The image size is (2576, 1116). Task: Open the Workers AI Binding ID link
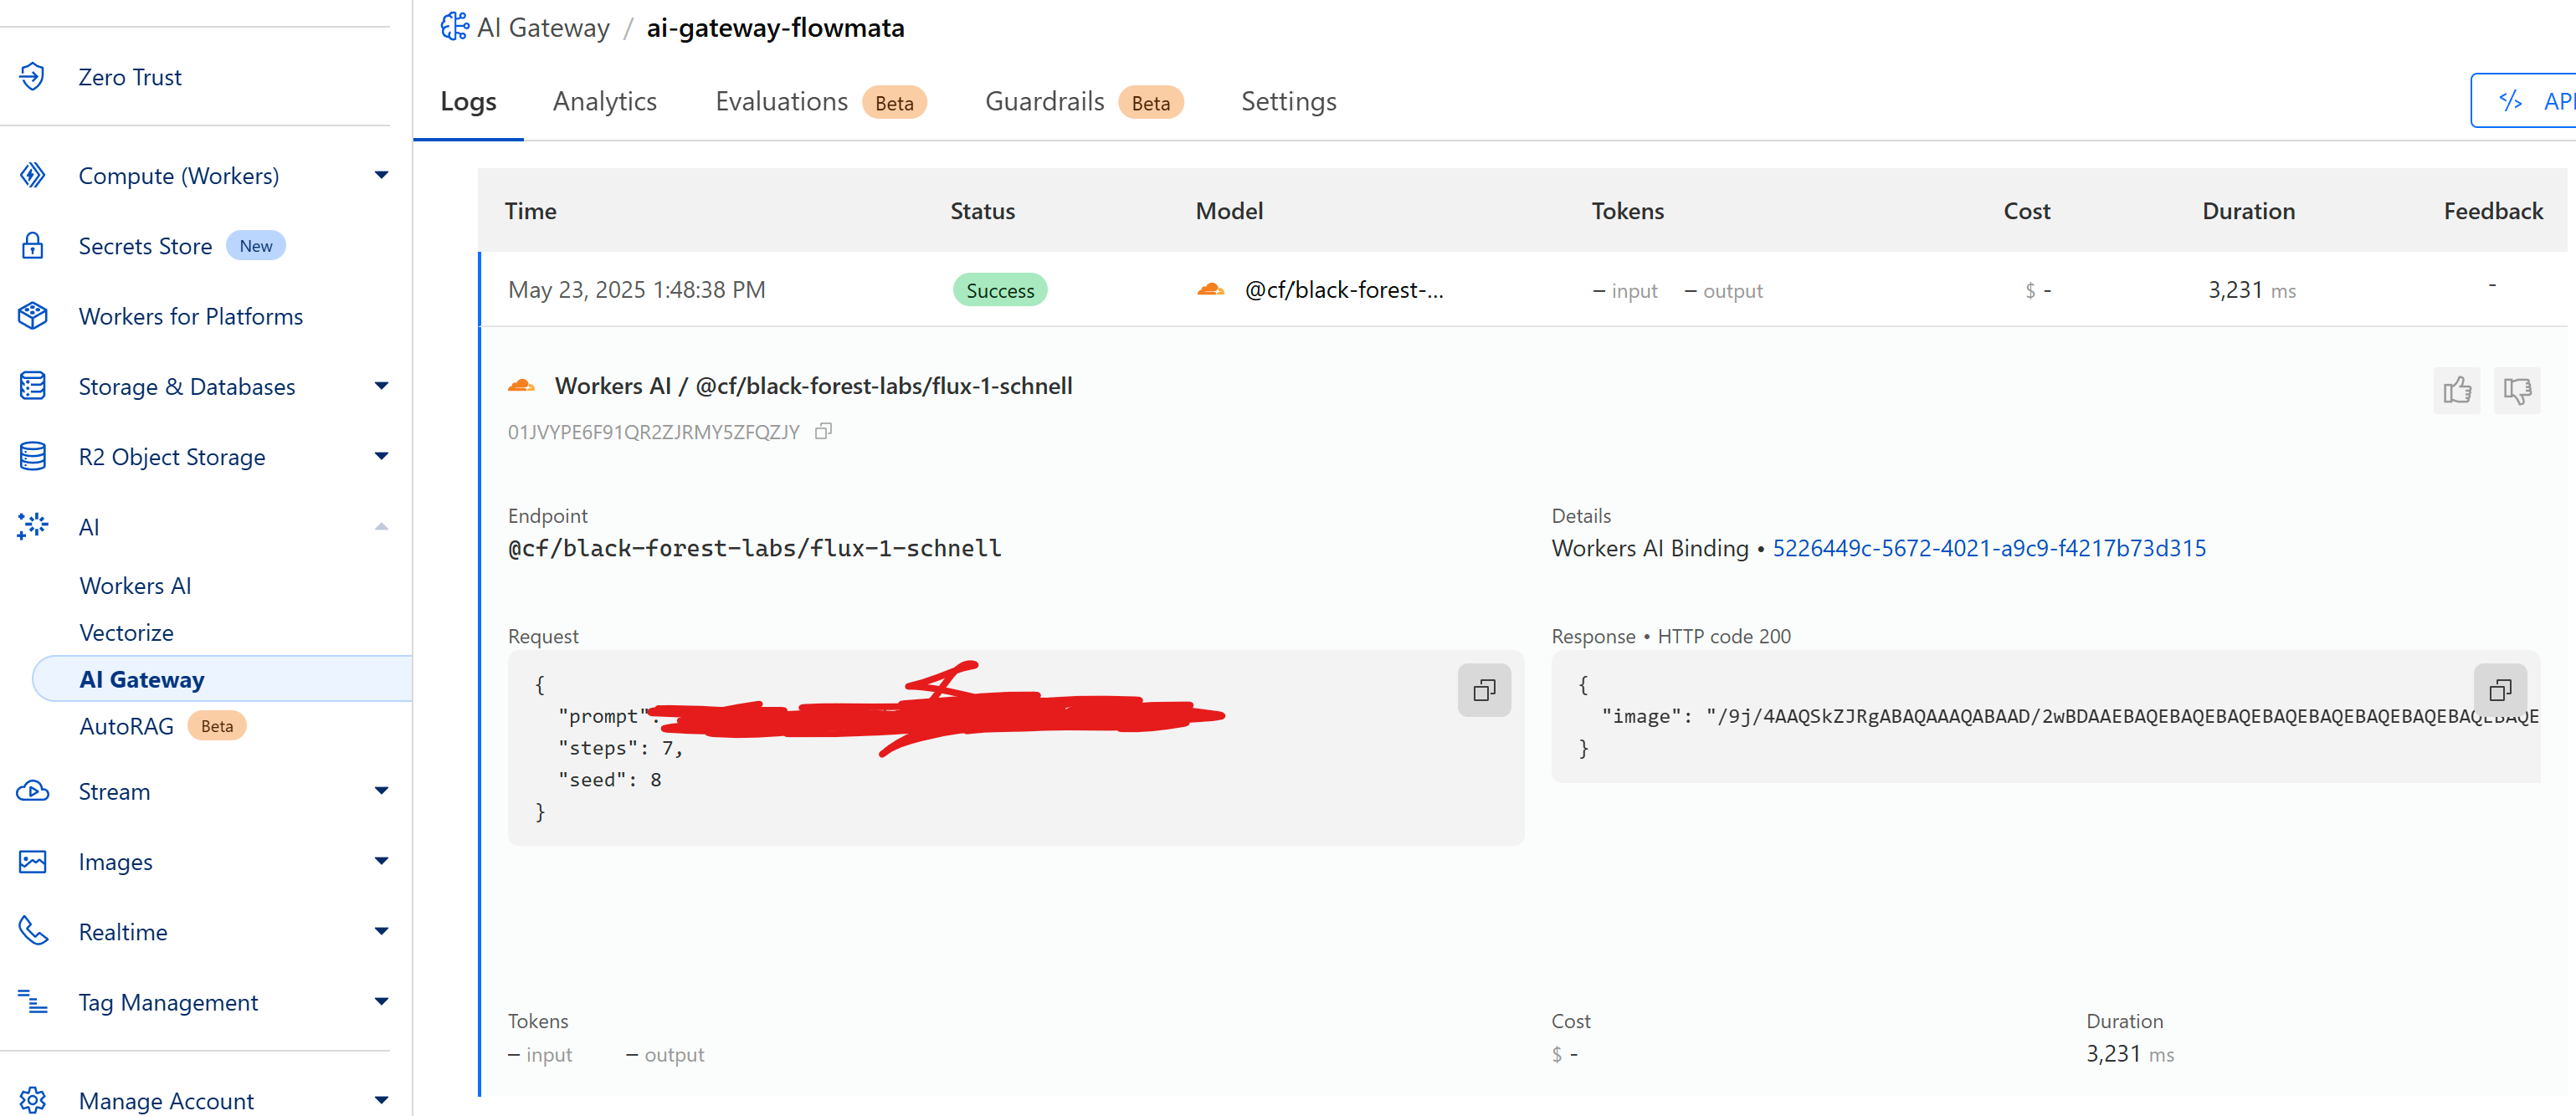(1988, 548)
